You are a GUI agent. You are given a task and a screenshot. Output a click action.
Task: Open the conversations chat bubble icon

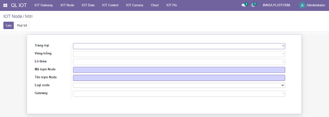tap(244, 5)
